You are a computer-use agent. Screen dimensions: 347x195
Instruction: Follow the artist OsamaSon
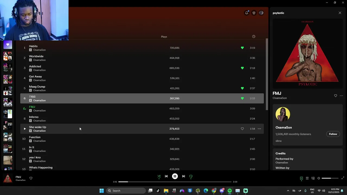click(x=333, y=134)
